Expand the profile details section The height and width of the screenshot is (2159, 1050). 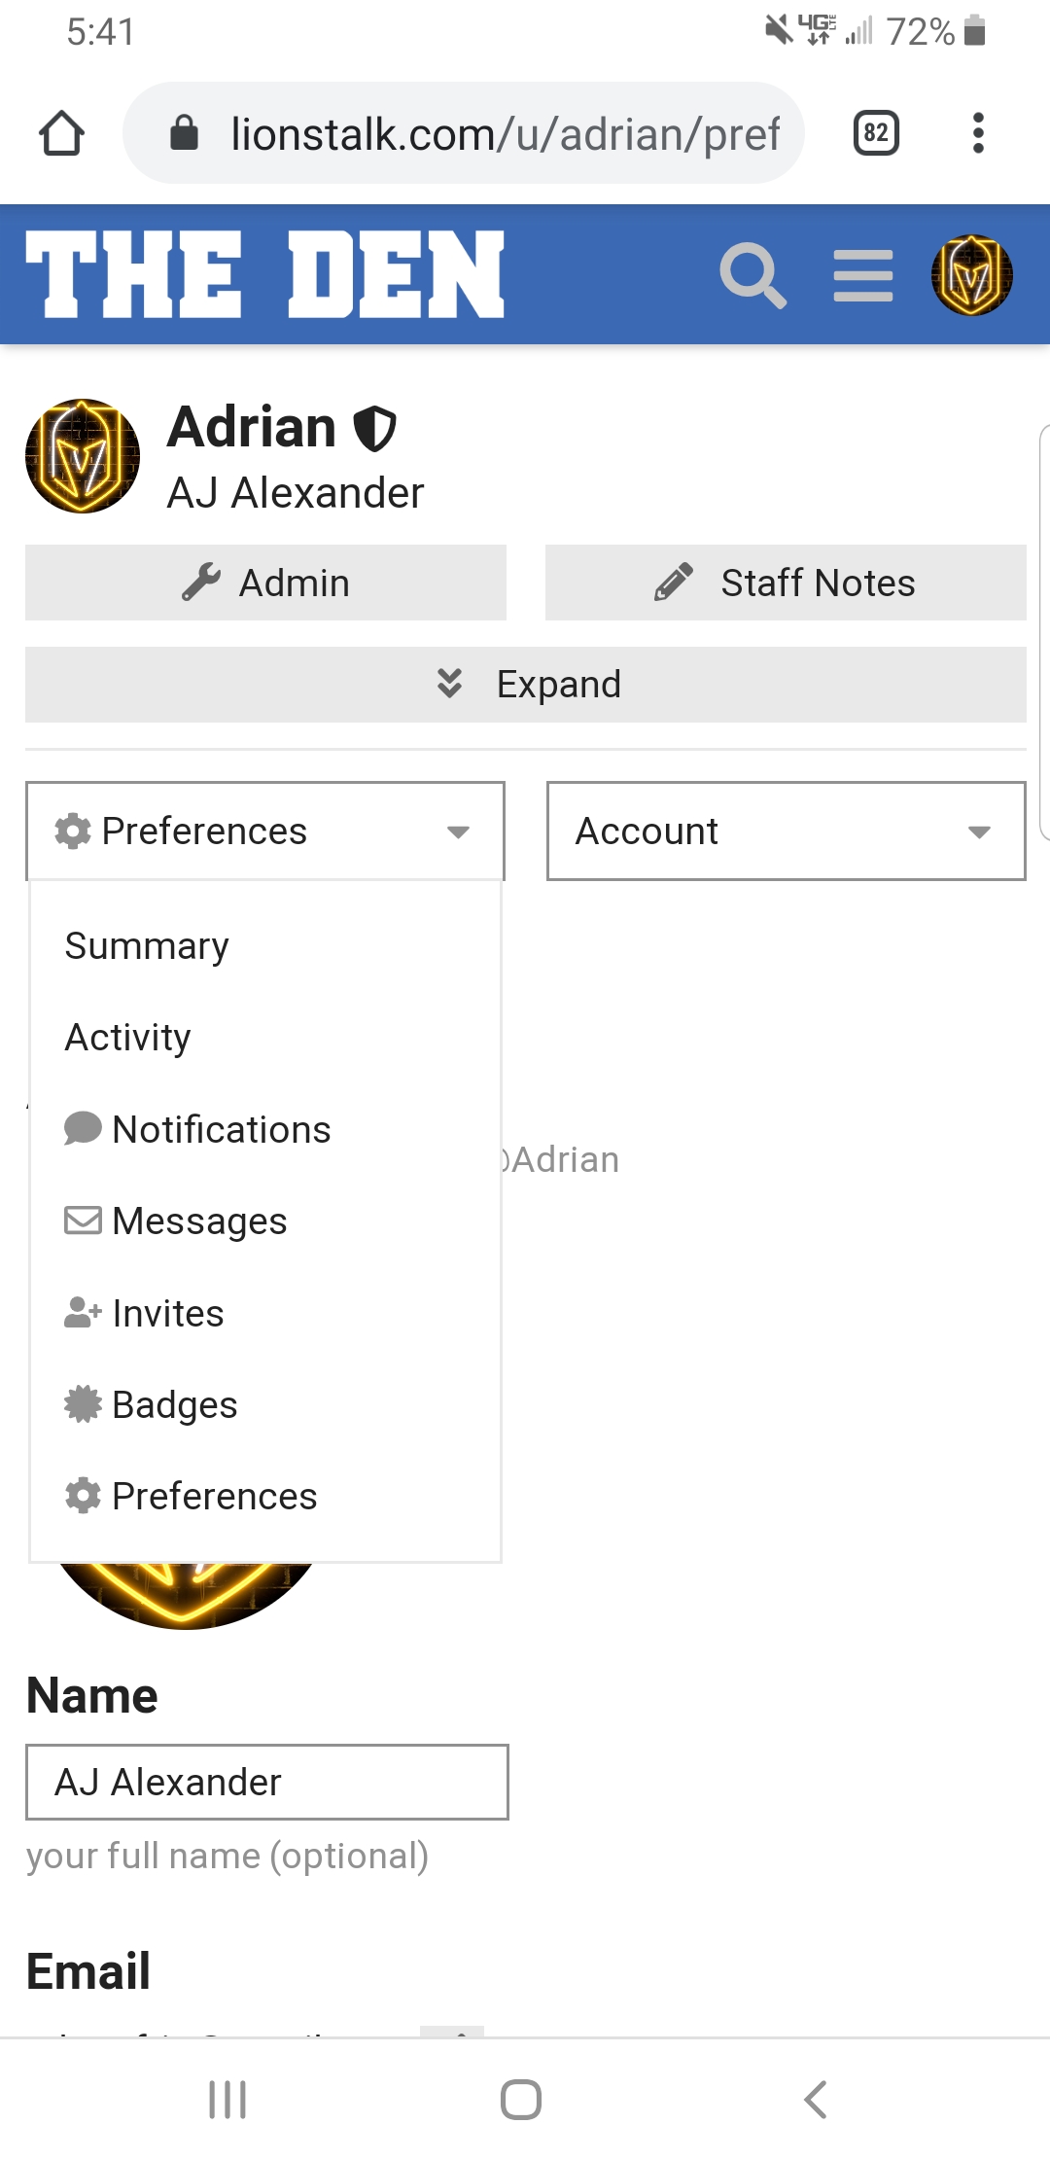(525, 685)
